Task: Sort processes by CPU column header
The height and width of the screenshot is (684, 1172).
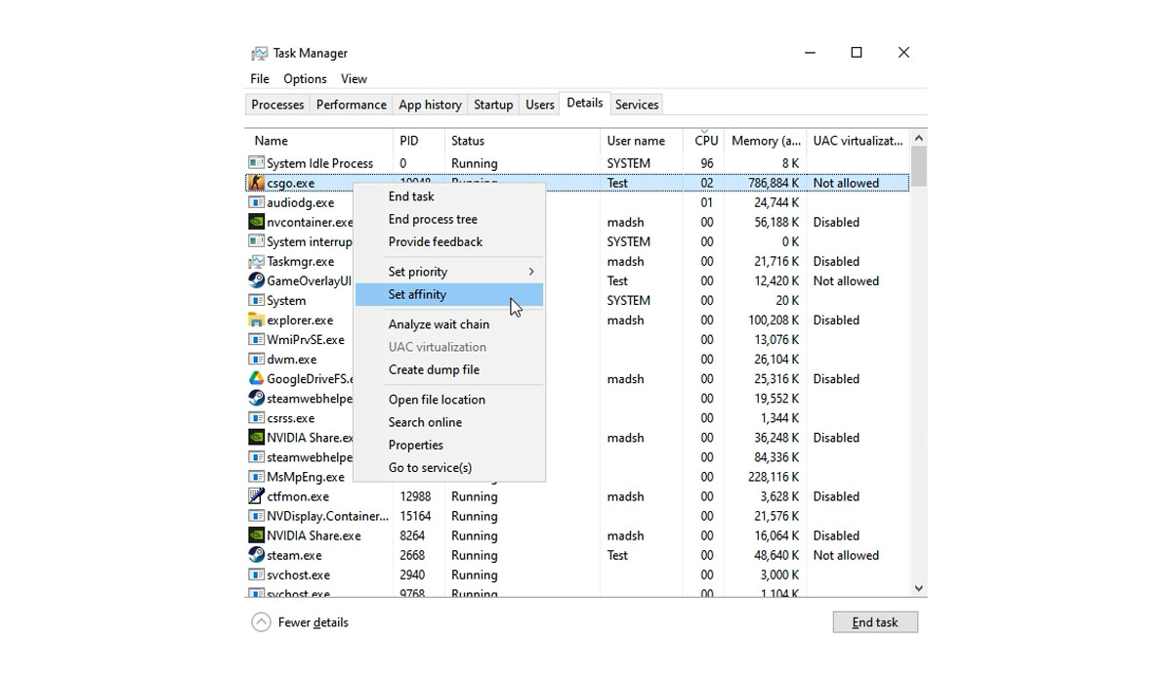Action: (x=706, y=141)
